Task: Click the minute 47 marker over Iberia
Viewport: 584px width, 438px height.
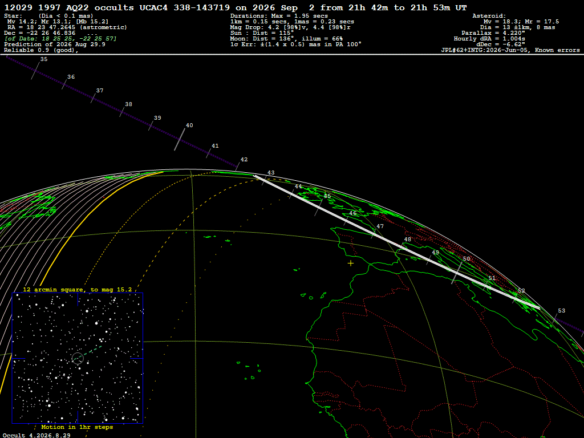Action: pos(374,233)
